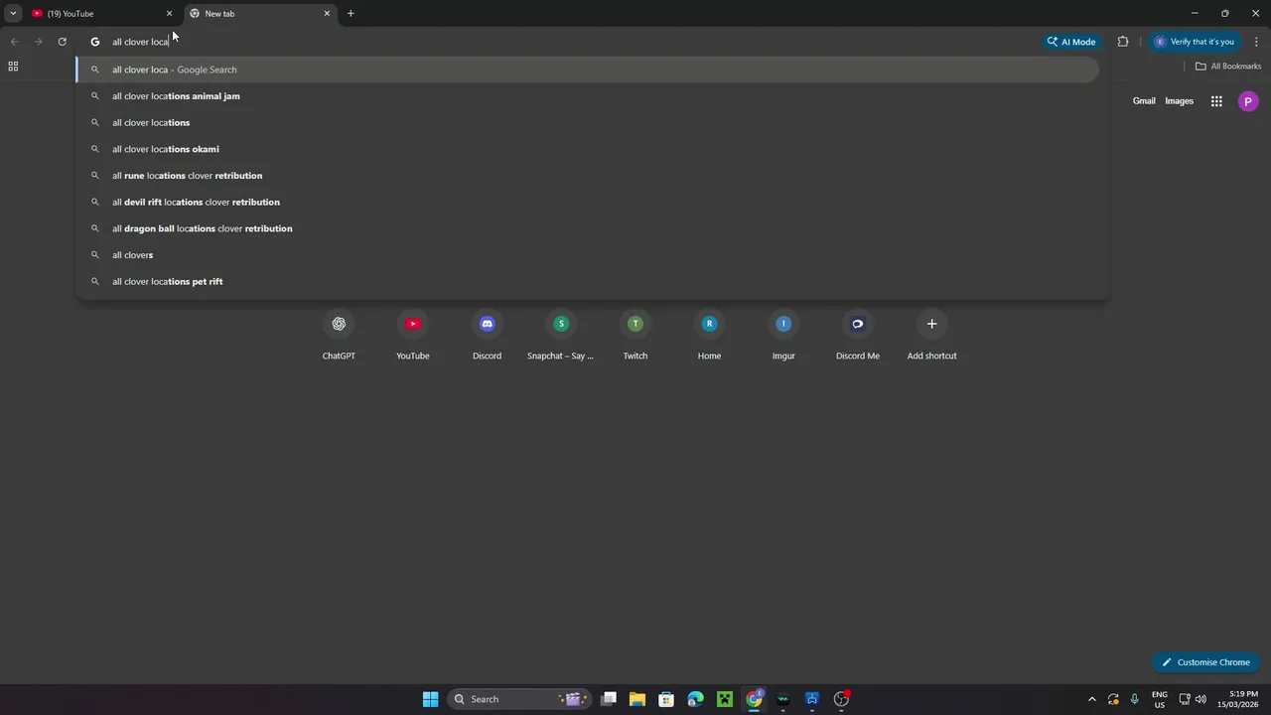Select 'all devil rift locations clover retribution'
Screen dimensions: 1271x715
(588, 202)
